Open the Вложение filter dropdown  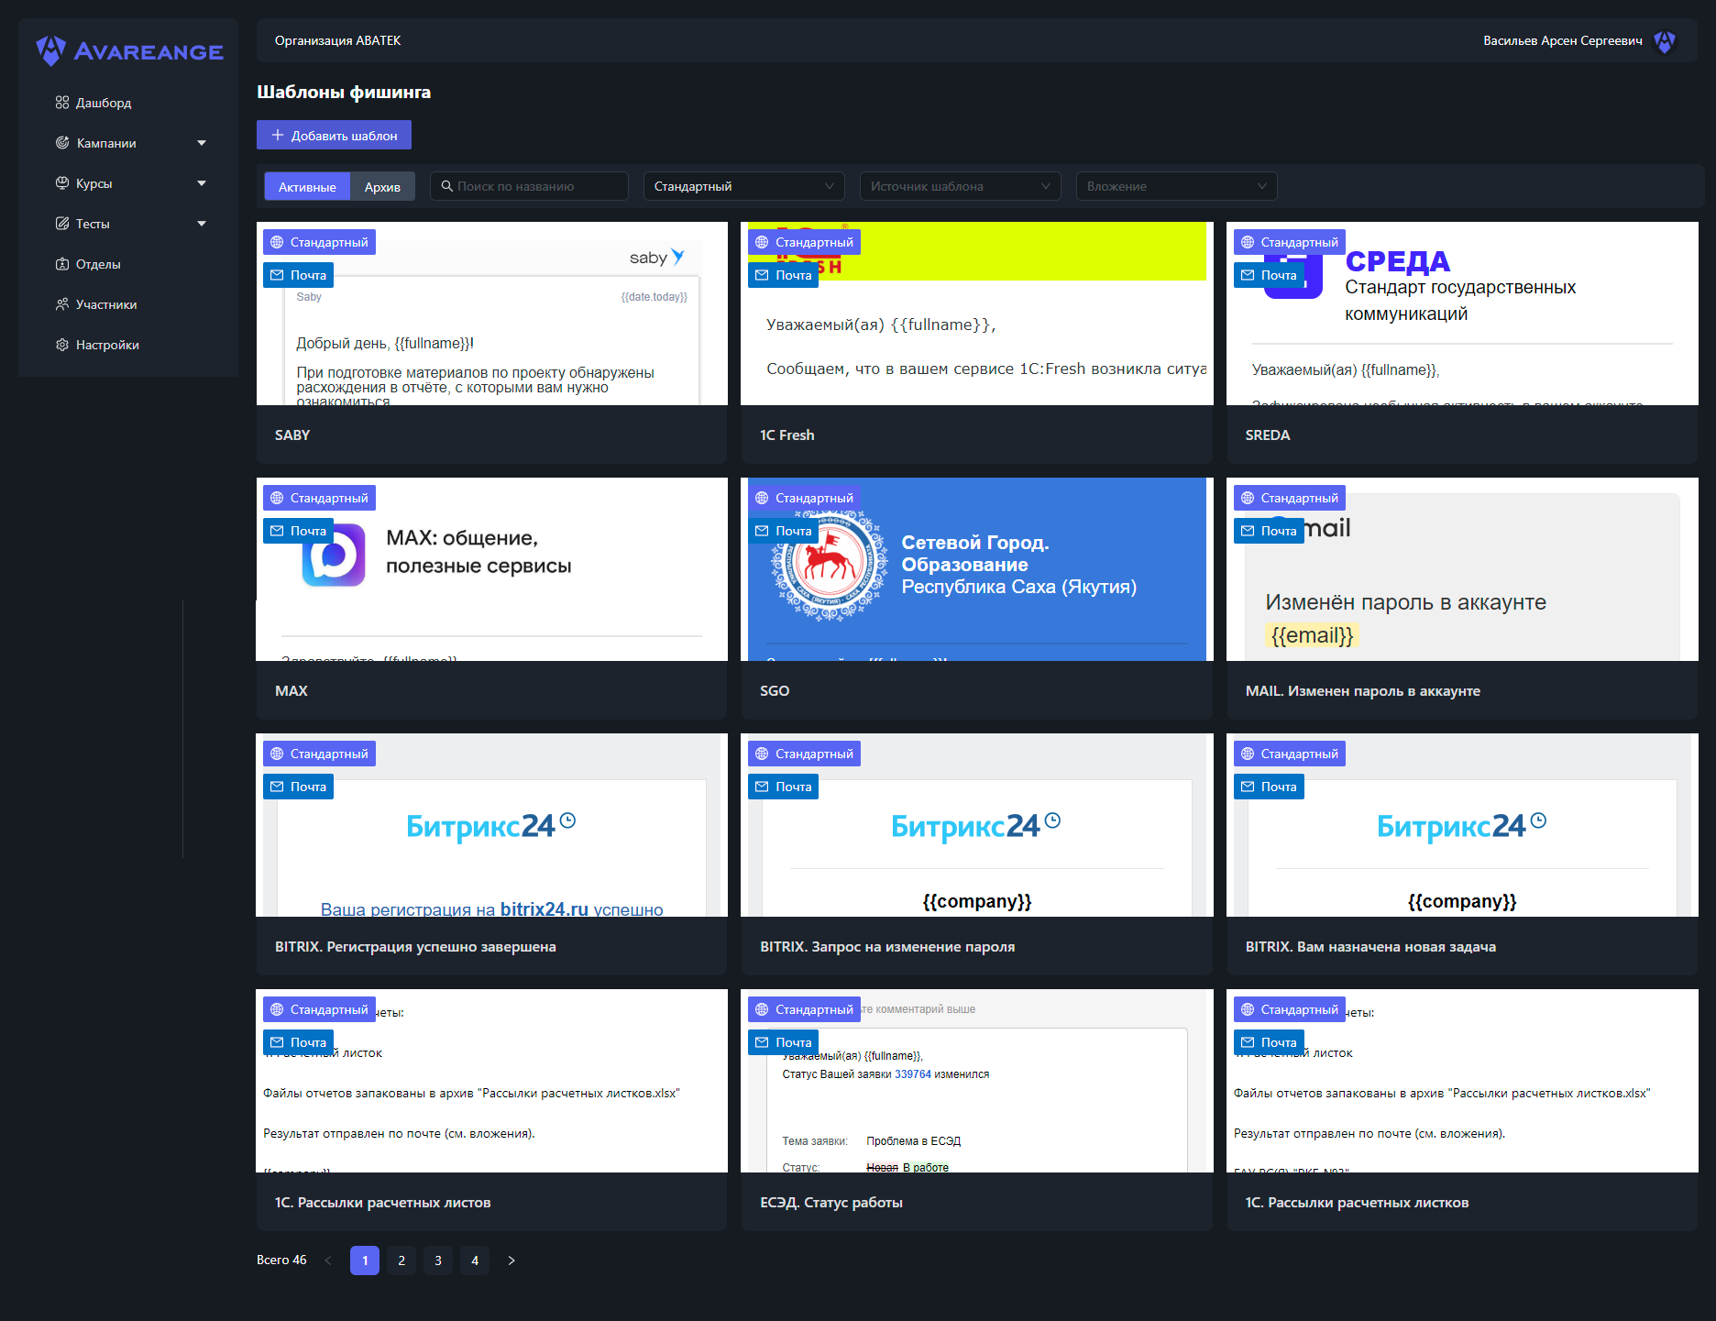(x=1176, y=187)
